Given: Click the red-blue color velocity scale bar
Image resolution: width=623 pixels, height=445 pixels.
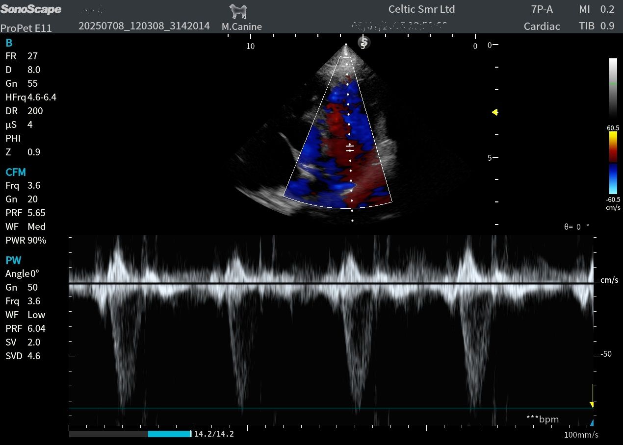Looking at the screenshot, I should pos(613,163).
